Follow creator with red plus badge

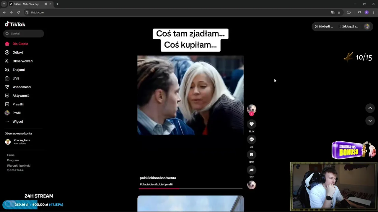tap(252, 114)
